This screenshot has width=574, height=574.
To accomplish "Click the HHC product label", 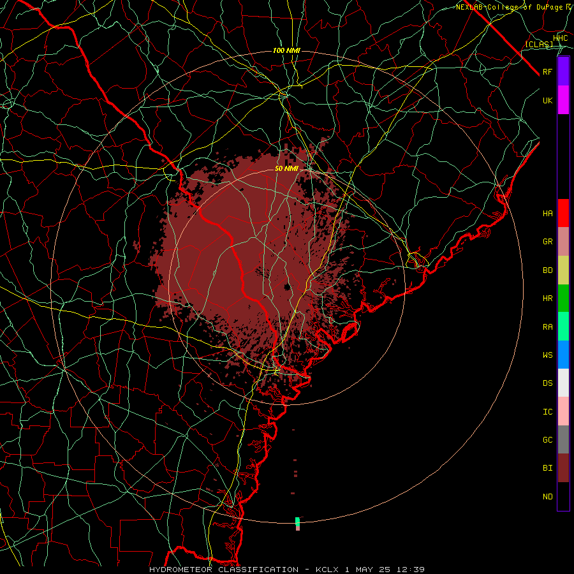I will [560, 38].
